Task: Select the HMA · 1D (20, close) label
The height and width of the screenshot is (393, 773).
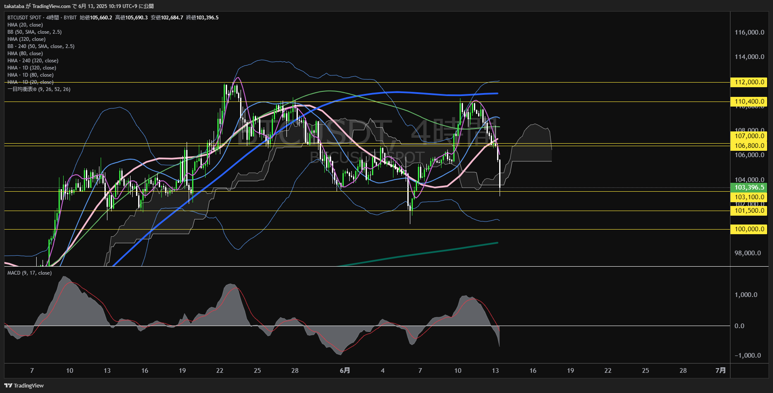Action: point(30,82)
